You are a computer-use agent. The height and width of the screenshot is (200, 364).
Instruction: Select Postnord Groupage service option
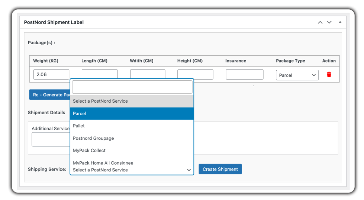(132, 138)
